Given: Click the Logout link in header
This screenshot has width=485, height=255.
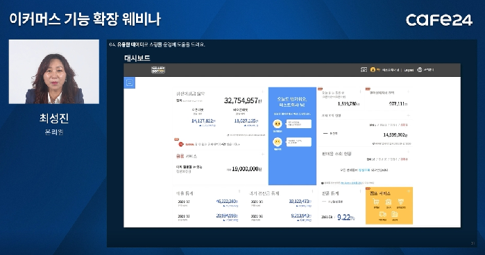Looking at the screenshot, I should click(x=409, y=70).
